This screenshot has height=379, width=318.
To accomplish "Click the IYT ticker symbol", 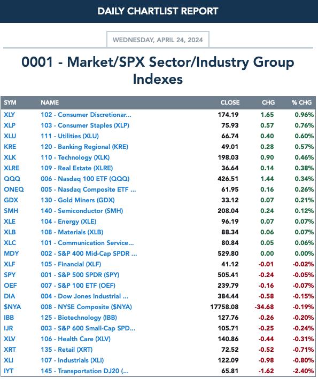I will click(x=9, y=371).
